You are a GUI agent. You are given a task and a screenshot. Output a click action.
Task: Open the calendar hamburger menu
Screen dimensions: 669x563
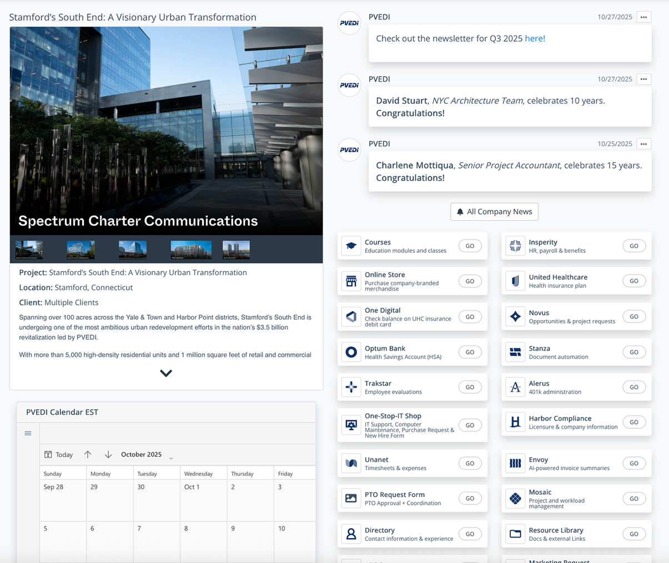pyautogui.click(x=28, y=433)
